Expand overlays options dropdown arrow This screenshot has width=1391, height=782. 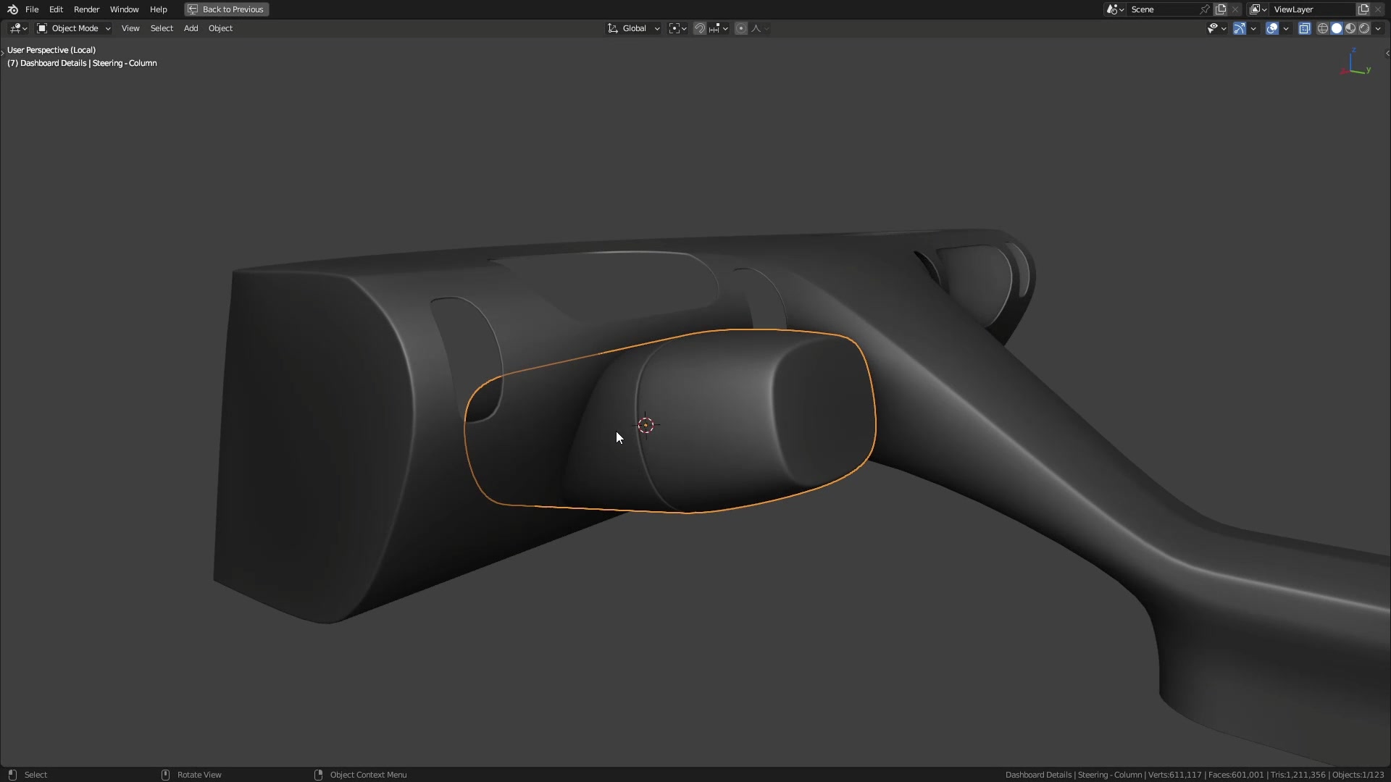click(x=1286, y=28)
